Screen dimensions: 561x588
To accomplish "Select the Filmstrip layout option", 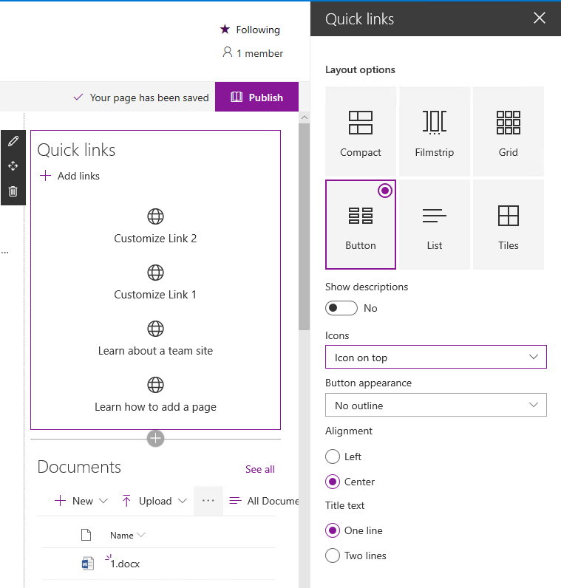I will pos(434,131).
